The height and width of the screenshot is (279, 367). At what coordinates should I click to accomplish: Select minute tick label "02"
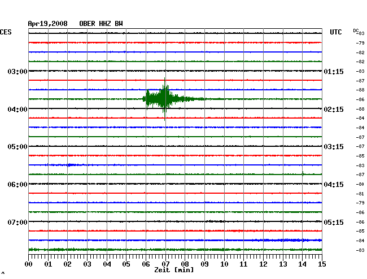[x=67, y=264]
